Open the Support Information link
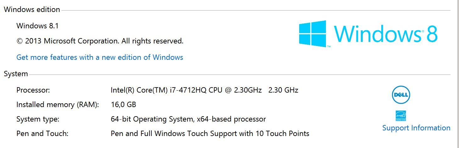This screenshot has width=459, height=148. coord(416,128)
